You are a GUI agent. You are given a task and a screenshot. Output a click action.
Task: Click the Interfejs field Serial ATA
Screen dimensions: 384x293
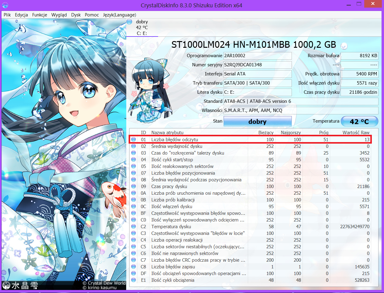[x=258, y=74]
